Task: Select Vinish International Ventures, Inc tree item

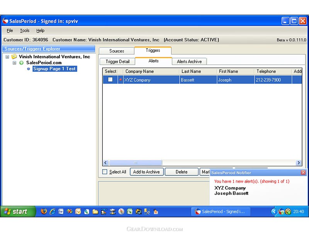Action: click(54, 56)
